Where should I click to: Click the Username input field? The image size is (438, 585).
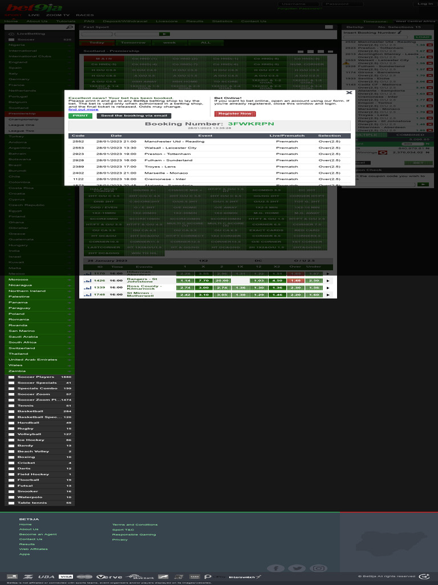[298, 4]
